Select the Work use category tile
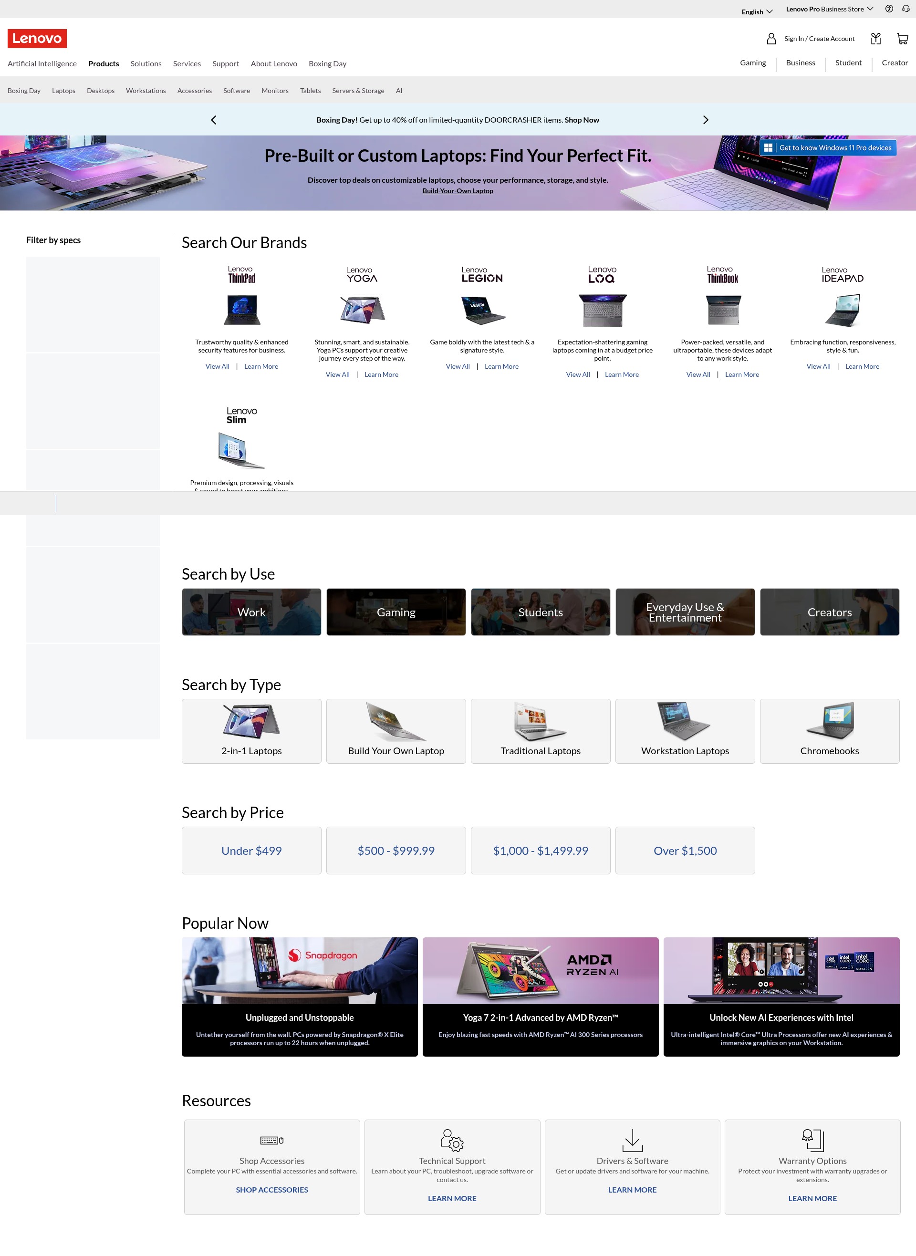This screenshot has height=1256, width=916. point(251,612)
